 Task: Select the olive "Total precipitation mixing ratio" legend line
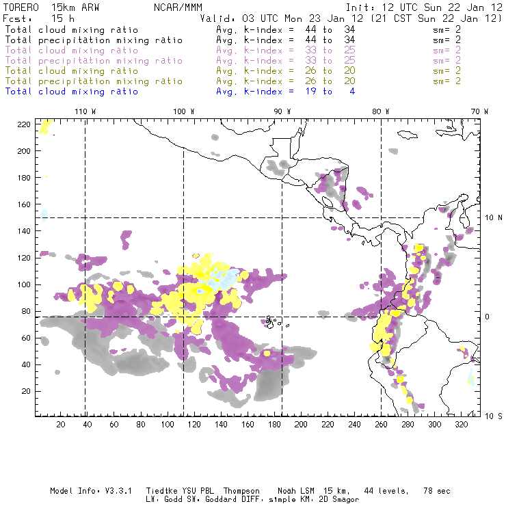tap(94, 81)
